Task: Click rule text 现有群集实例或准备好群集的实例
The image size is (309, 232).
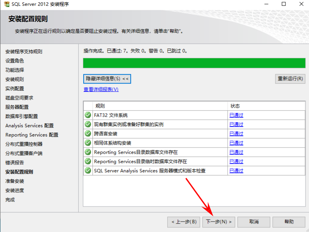Action: (129, 124)
